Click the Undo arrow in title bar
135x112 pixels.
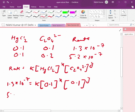8,2
